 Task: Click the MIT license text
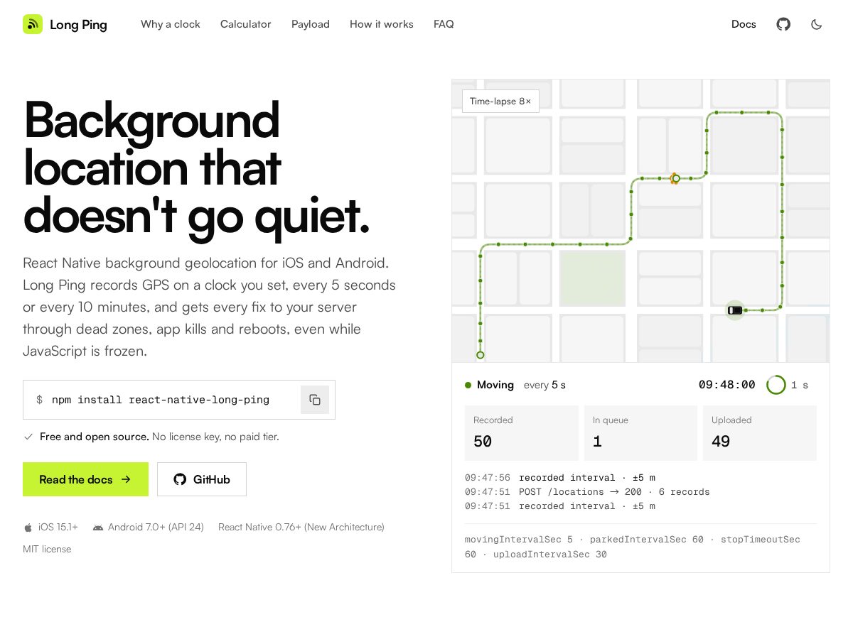point(47,549)
